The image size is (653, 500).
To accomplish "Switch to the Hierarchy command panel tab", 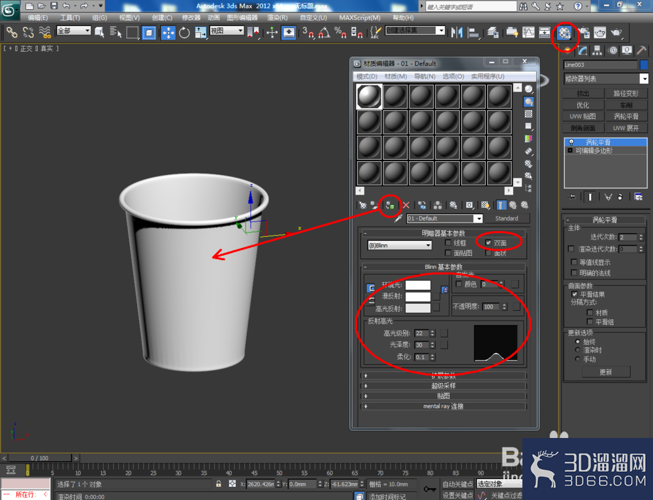I will coord(597,50).
